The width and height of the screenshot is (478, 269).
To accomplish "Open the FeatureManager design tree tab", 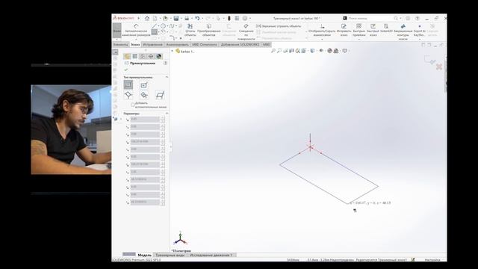I will [x=127, y=57].
